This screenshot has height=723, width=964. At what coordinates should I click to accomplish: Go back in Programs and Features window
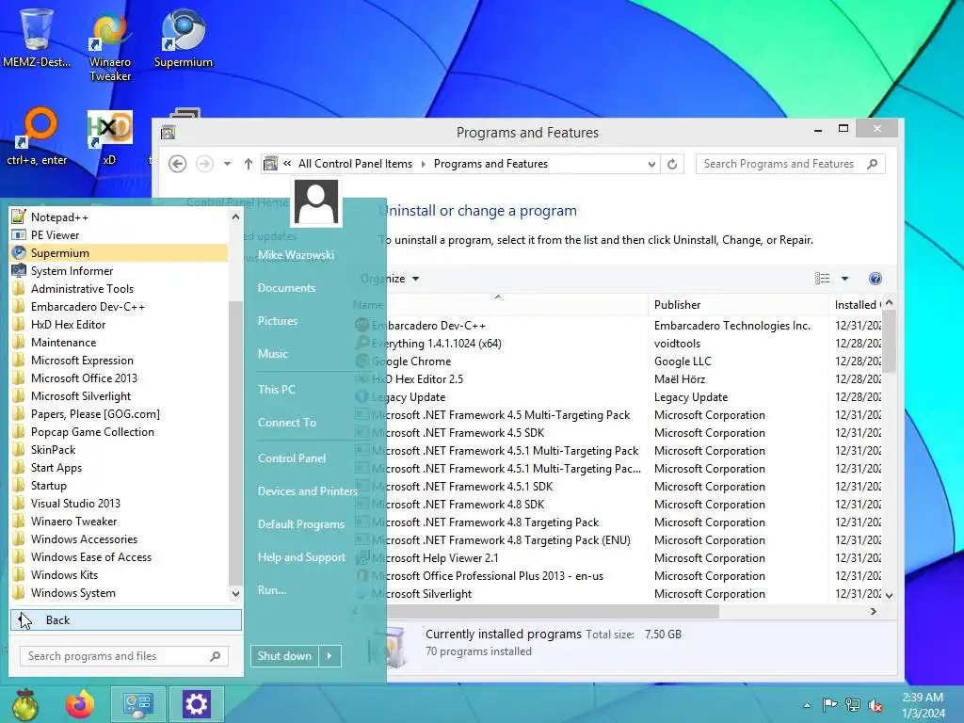coord(178,164)
